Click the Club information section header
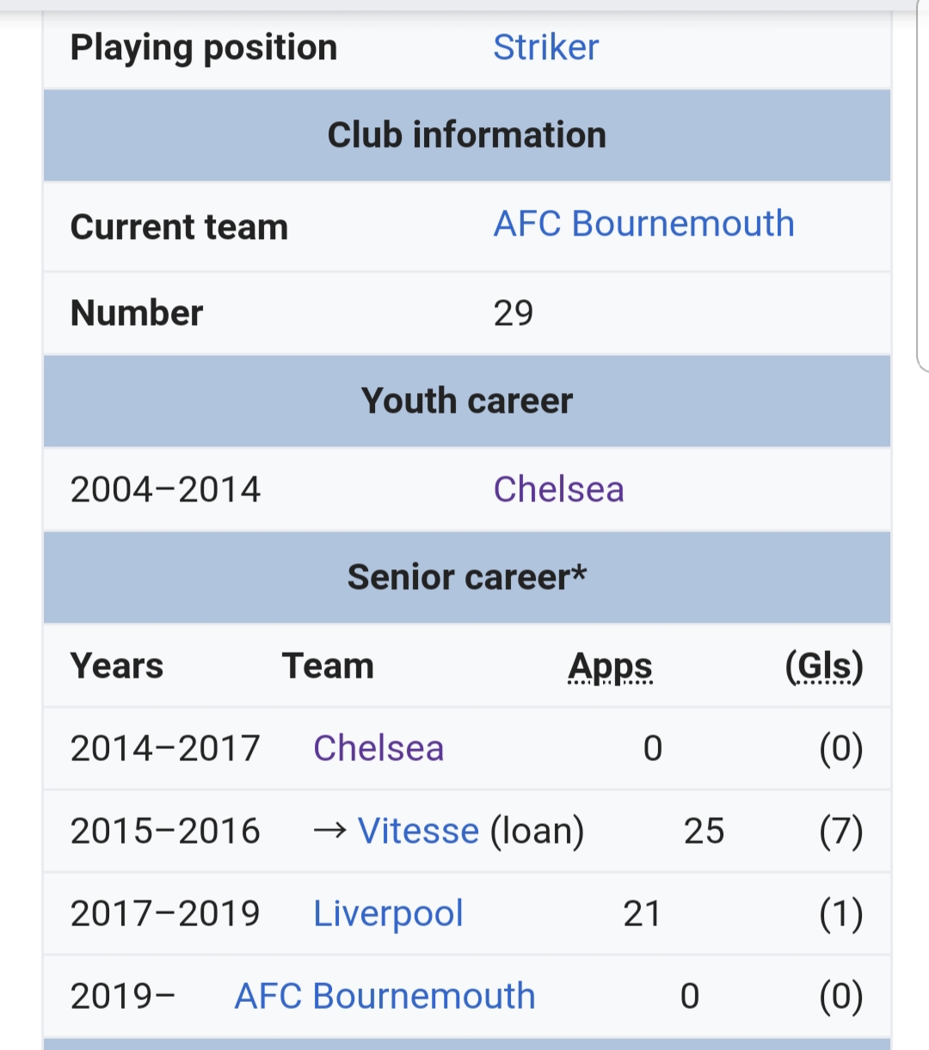Screen dimensions: 929x1050 (466, 135)
